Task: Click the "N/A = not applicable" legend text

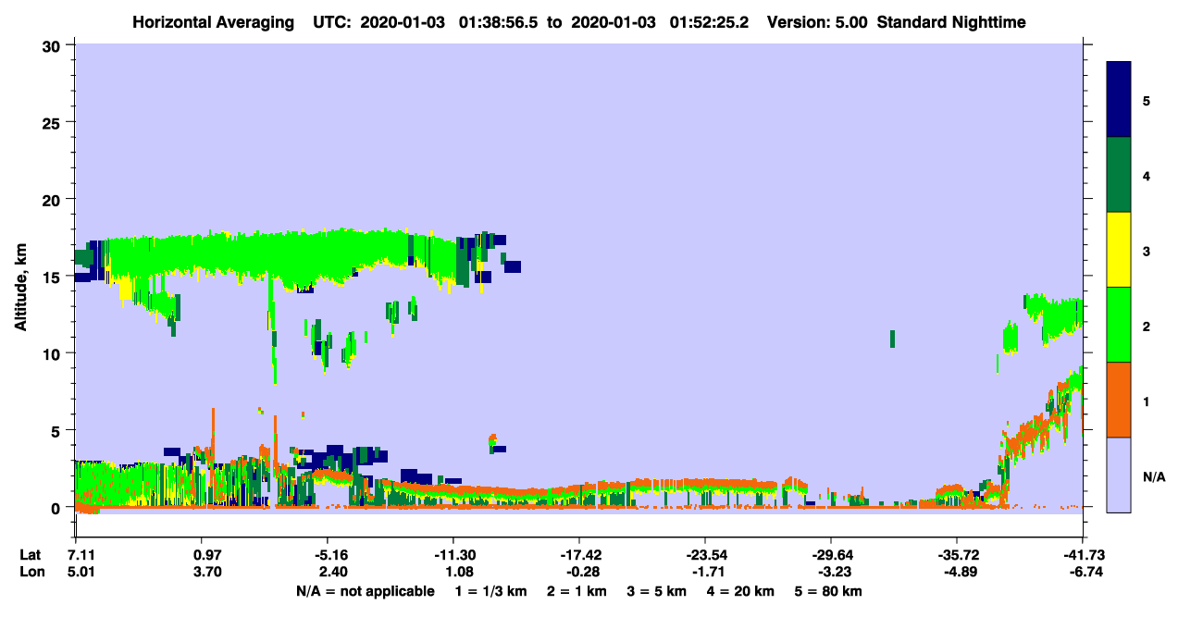Action: 365,591
